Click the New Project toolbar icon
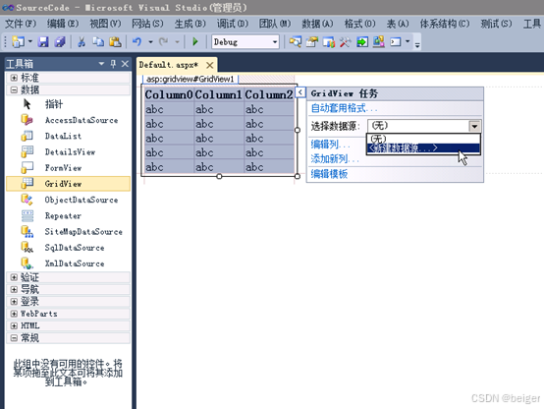544x409 pixels. coord(18,42)
